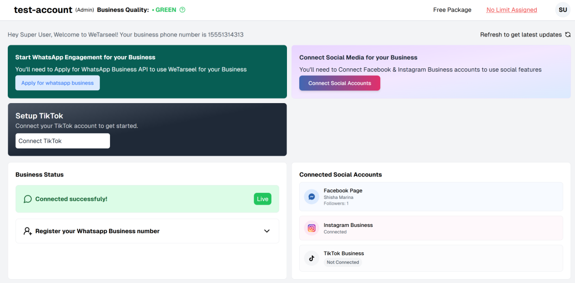The image size is (575, 283).
Task: Click the Facebook Messenger page icon
Action: pyautogui.click(x=312, y=197)
